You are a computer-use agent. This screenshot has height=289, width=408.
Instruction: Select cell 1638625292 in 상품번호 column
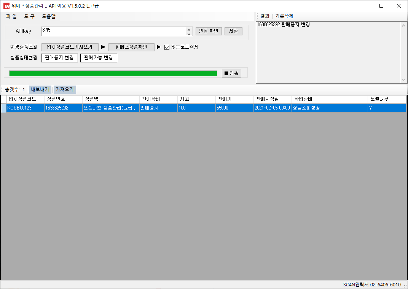tap(64, 108)
